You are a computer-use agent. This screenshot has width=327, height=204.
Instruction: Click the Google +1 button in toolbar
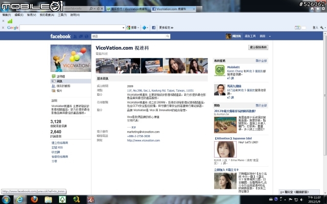(297, 28)
